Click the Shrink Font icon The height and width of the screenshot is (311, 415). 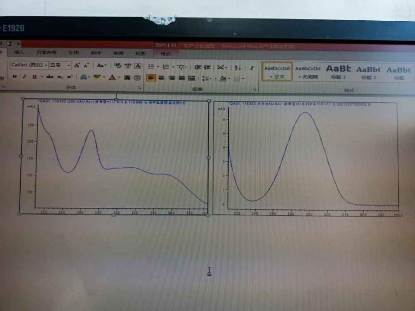[86, 65]
